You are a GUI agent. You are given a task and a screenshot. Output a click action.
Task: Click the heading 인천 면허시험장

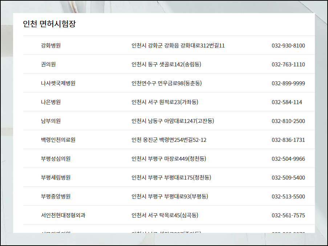click(x=49, y=24)
